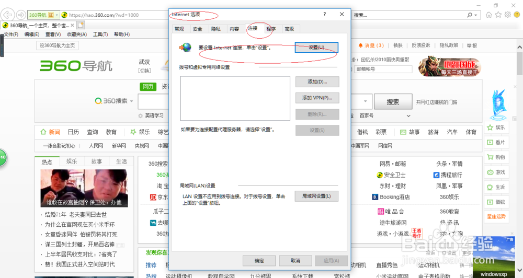
Task: Open the Booking酒店 link
Action: 391,197
